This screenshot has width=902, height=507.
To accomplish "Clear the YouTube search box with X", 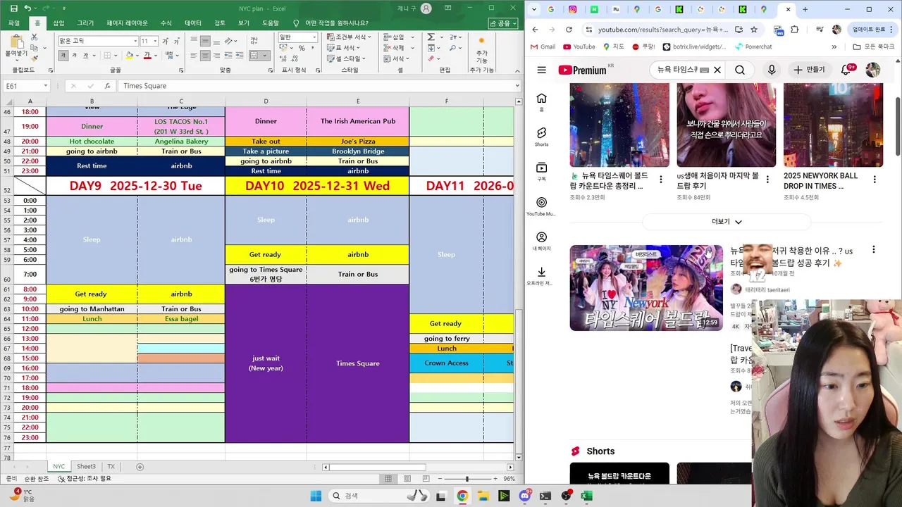I will 717,70.
